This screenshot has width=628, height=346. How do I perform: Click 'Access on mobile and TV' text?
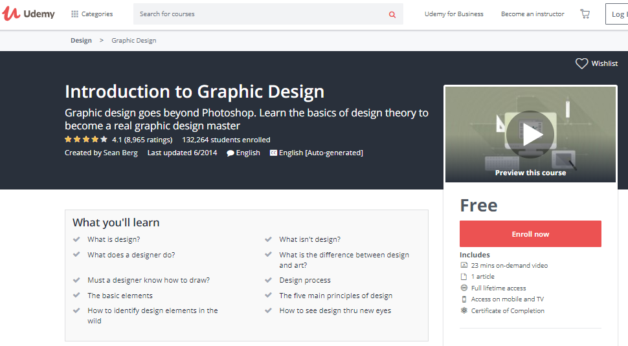tap(508, 299)
